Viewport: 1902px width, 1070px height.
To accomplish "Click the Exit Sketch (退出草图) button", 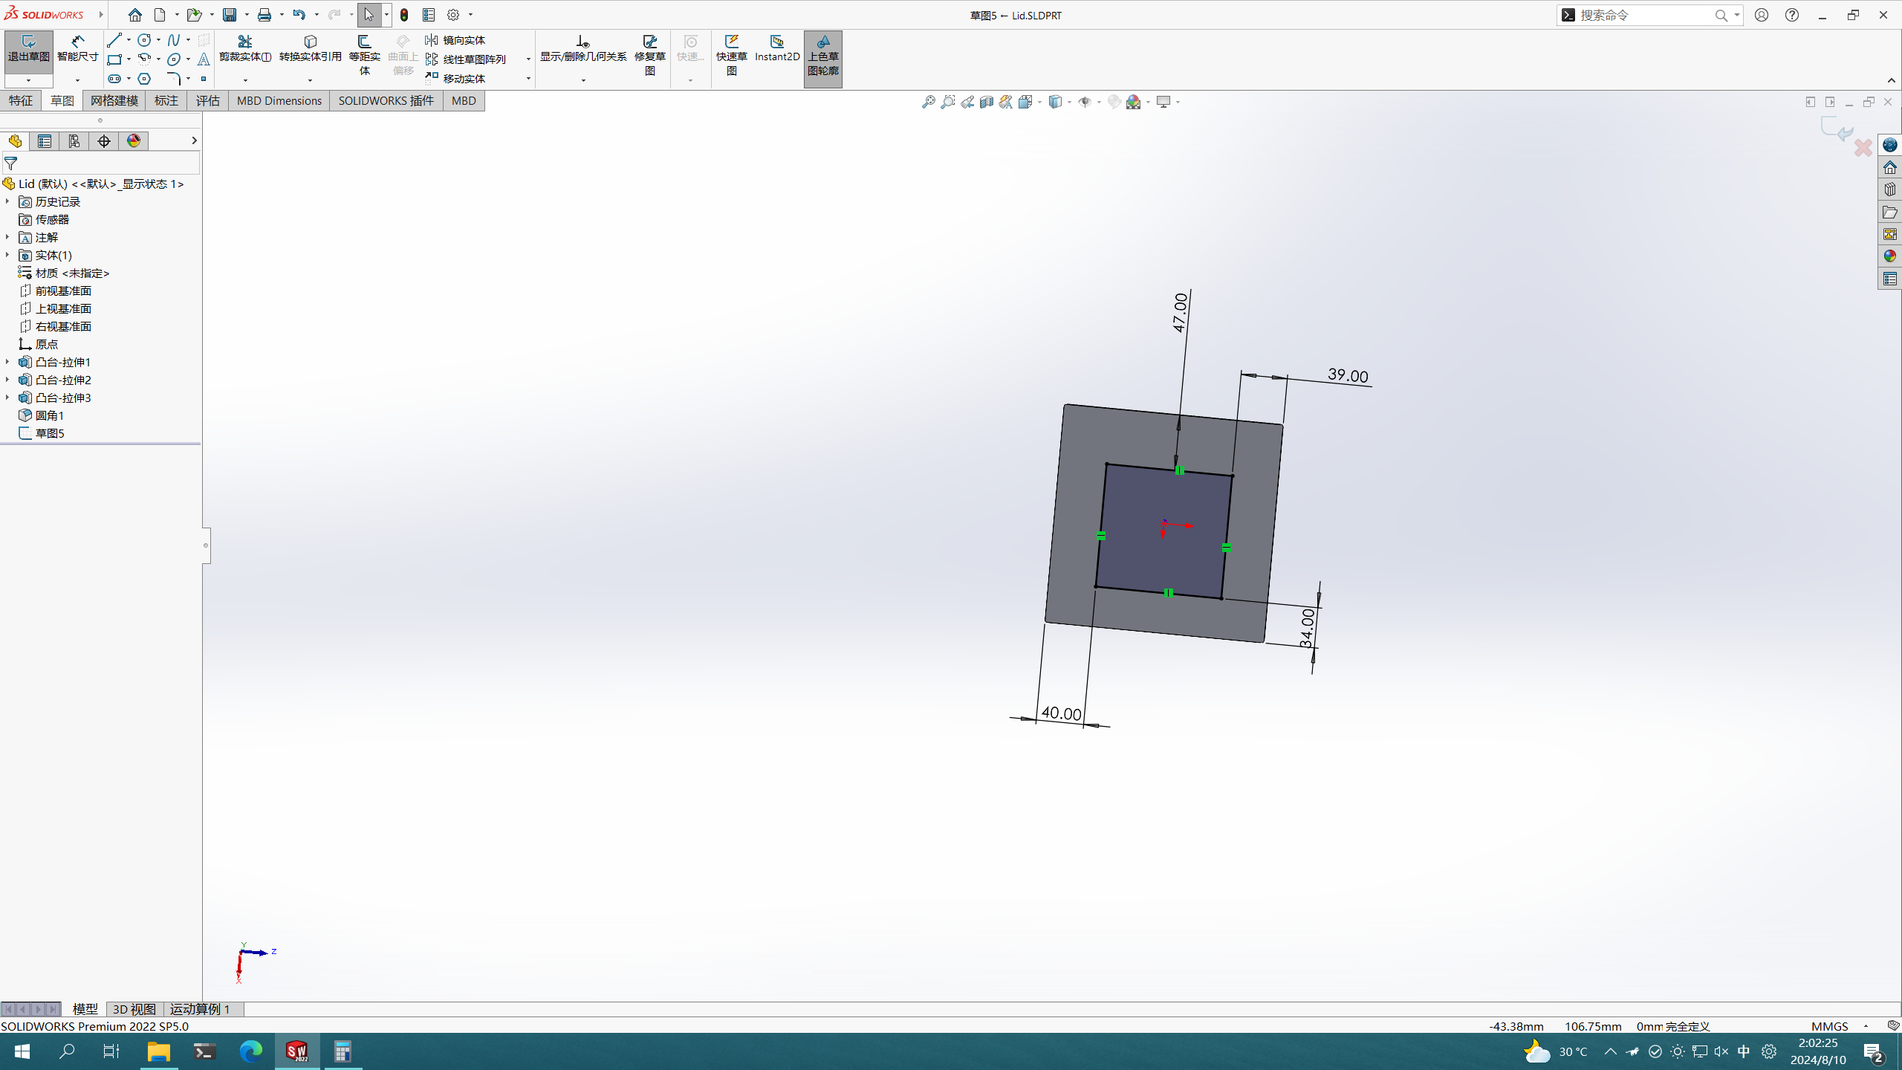I will pyautogui.click(x=28, y=48).
